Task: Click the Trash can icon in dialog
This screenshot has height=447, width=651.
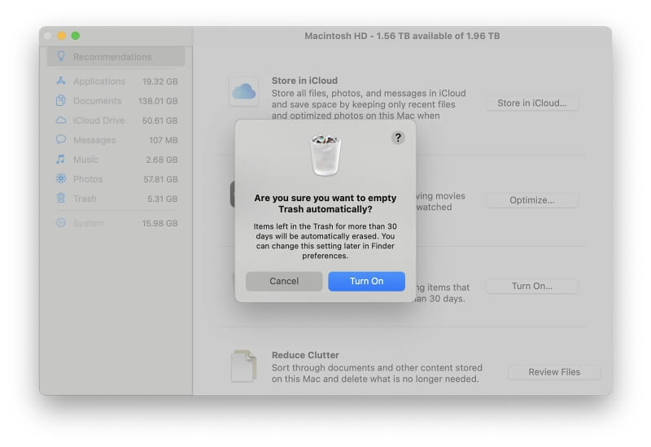Action: tap(325, 155)
